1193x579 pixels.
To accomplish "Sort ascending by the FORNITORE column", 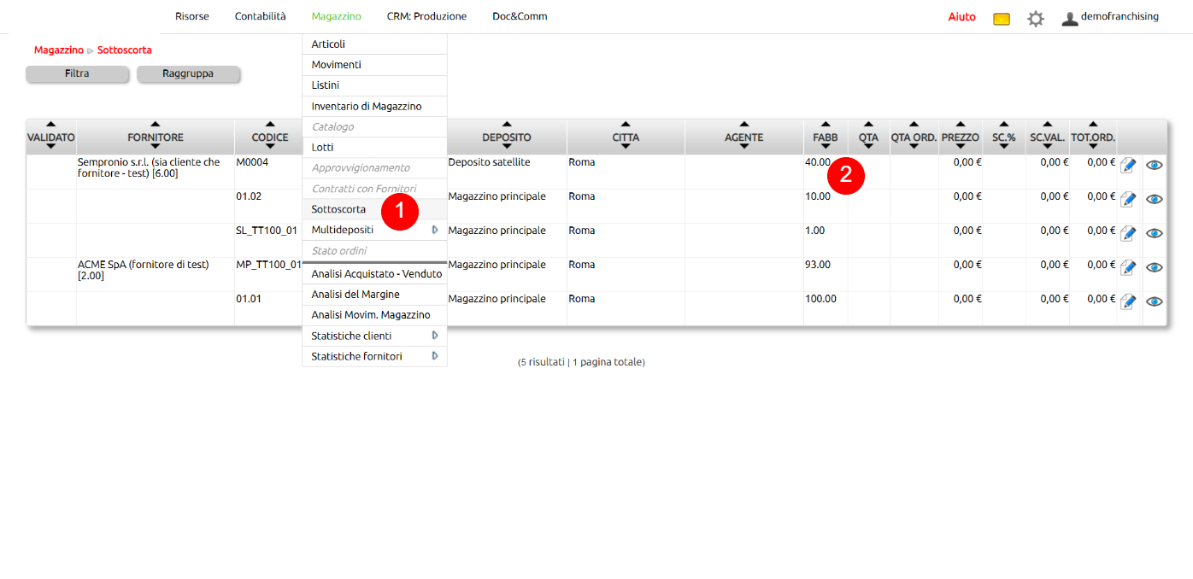I will click(x=155, y=125).
